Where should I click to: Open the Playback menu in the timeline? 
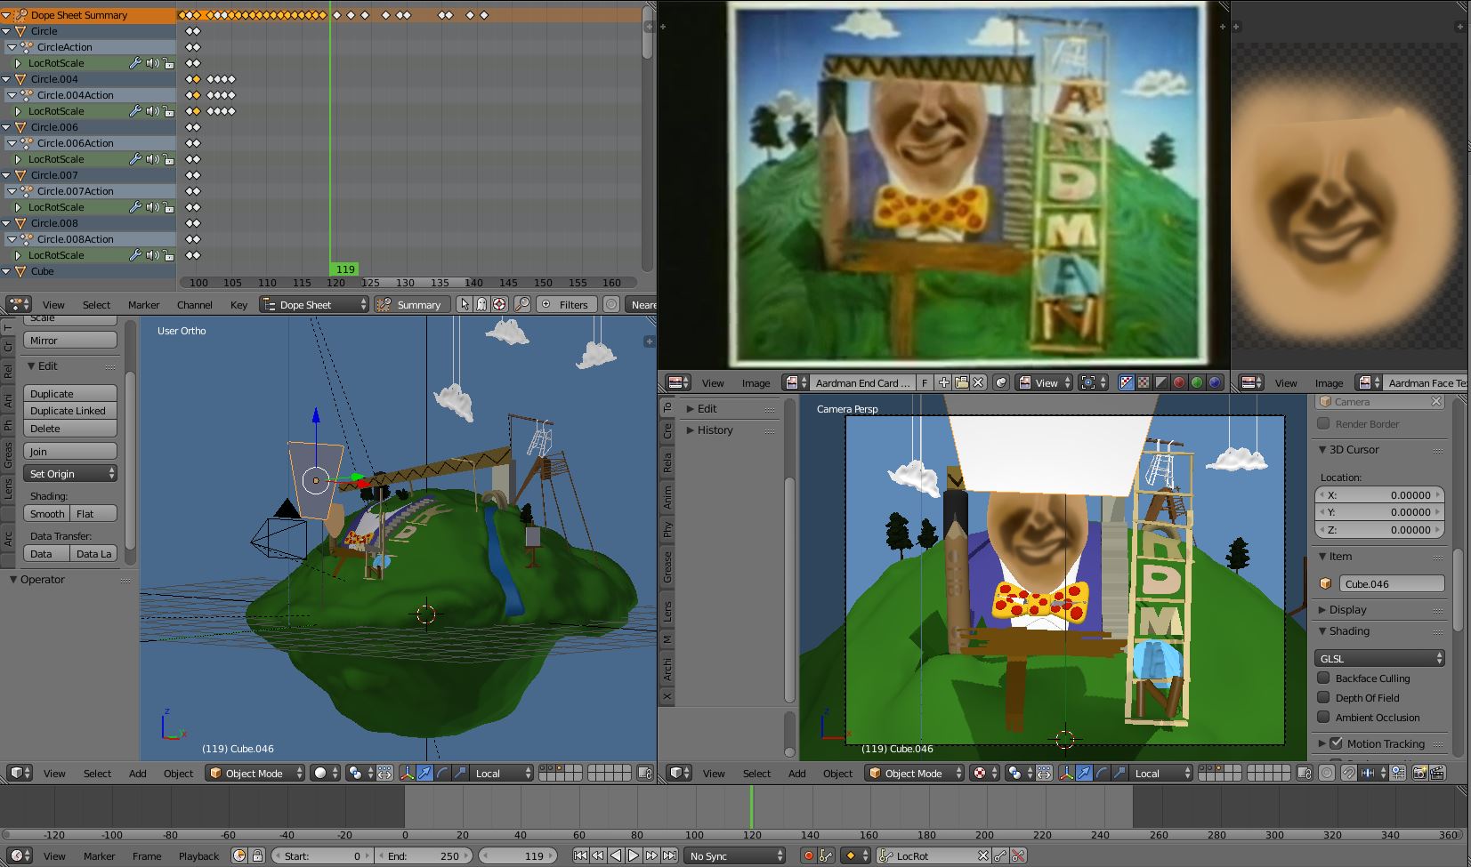pos(198,856)
